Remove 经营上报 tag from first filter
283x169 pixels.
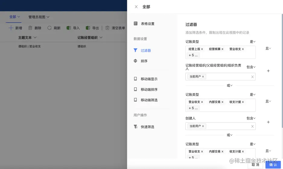[202, 49]
